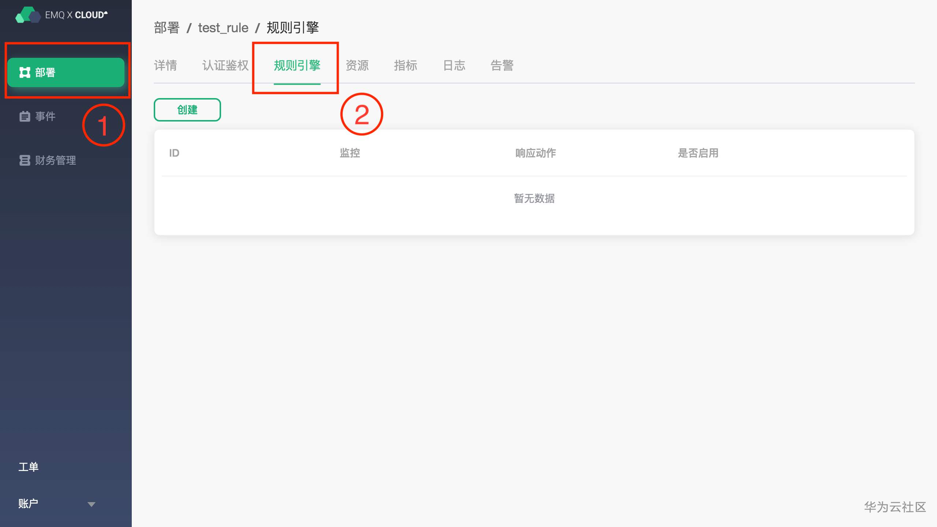The height and width of the screenshot is (527, 937).
Task: Click the 是否启用 column header
Action: coord(698,153)
